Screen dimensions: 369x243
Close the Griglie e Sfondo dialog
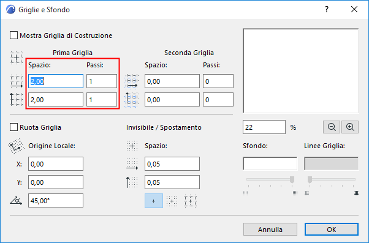[354, 9]
